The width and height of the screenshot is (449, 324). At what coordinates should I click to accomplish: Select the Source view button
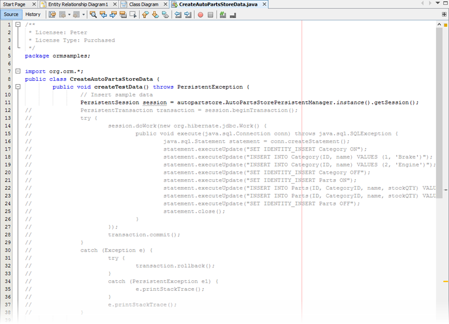(11, 15)
